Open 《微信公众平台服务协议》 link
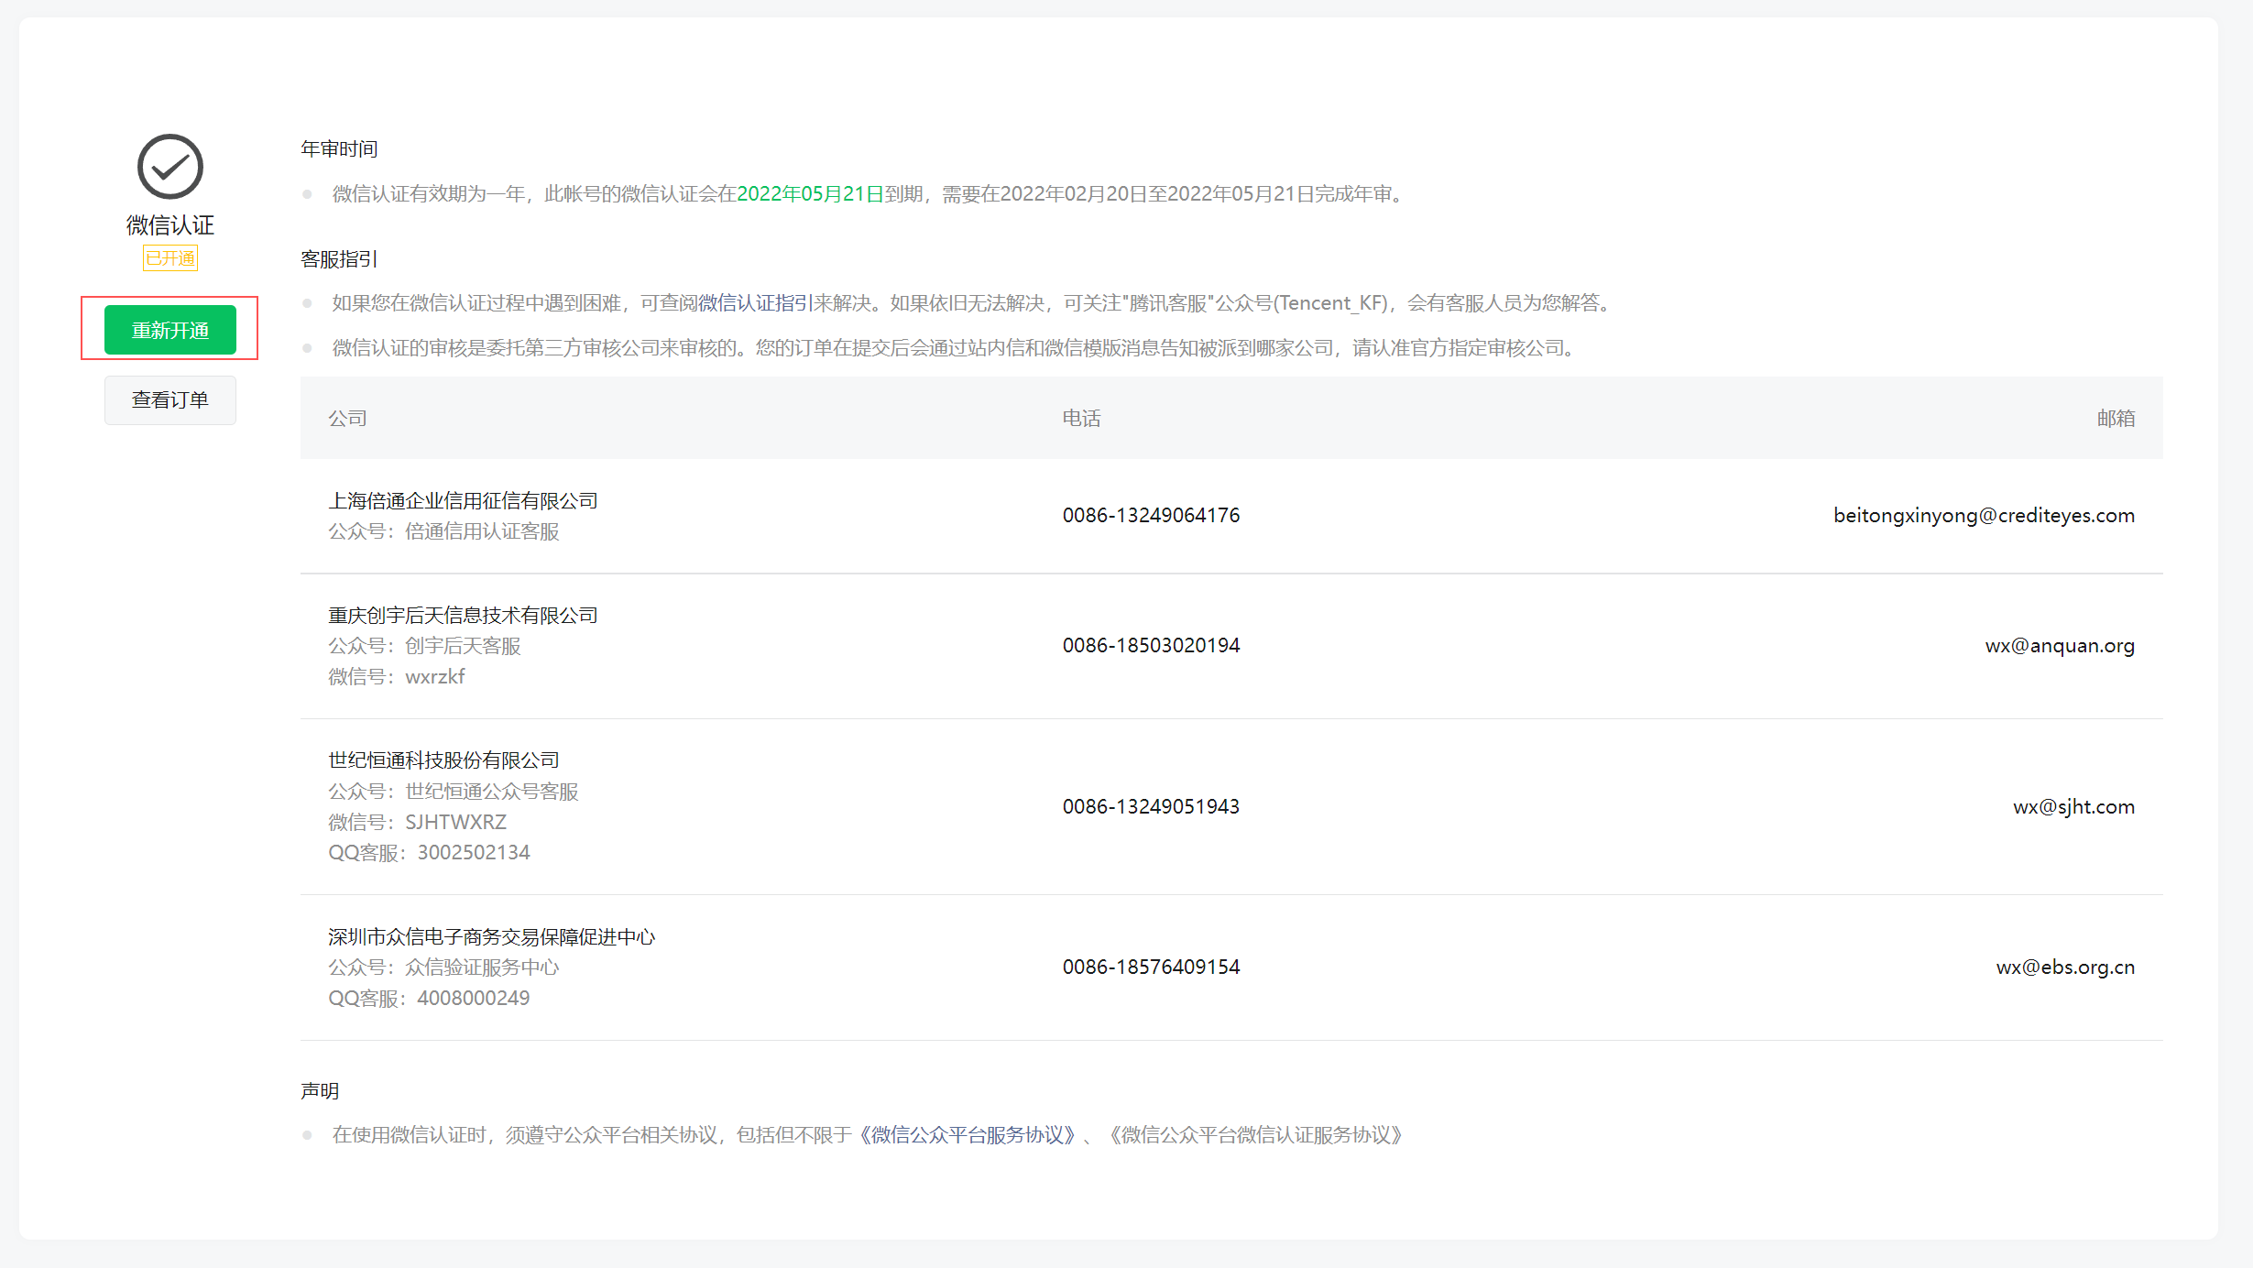The image size is (2253, 1268). tap(967, 1135)
